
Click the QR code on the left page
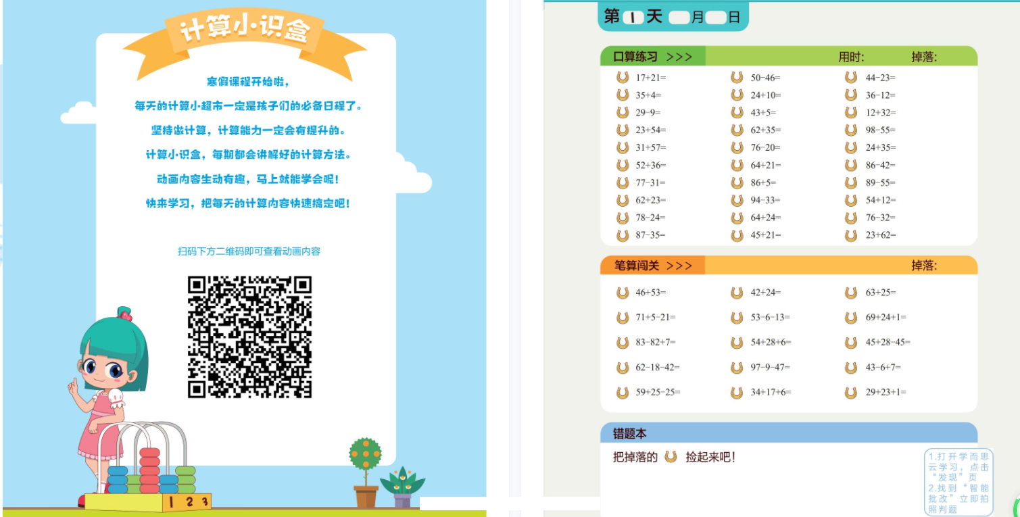(x=249, y=337)
